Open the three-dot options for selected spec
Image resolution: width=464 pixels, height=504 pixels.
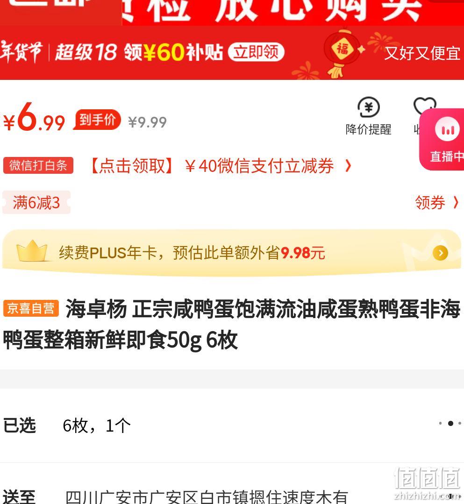click(x=450, y=423)
